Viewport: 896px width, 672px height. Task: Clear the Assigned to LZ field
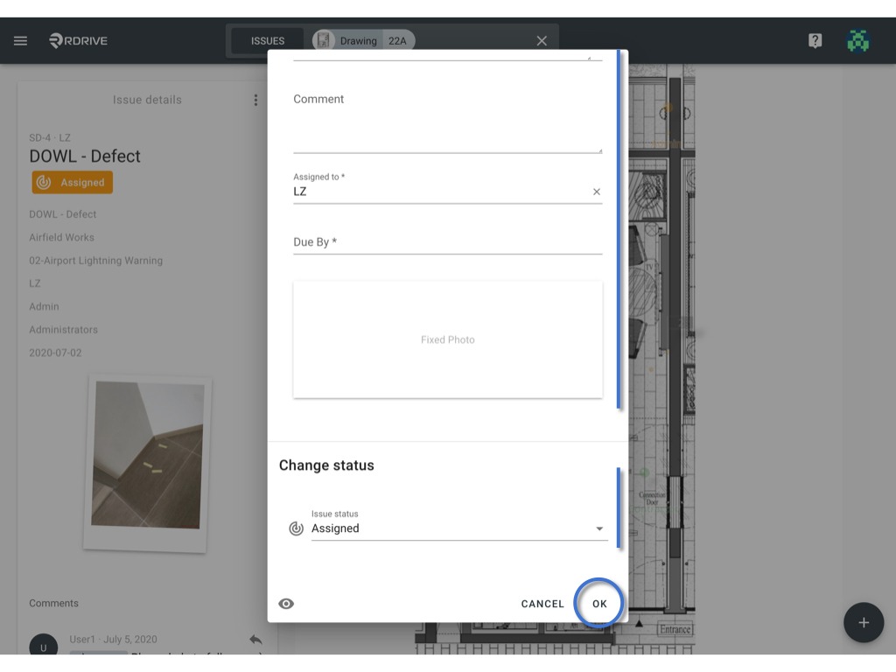coord(596,192)
